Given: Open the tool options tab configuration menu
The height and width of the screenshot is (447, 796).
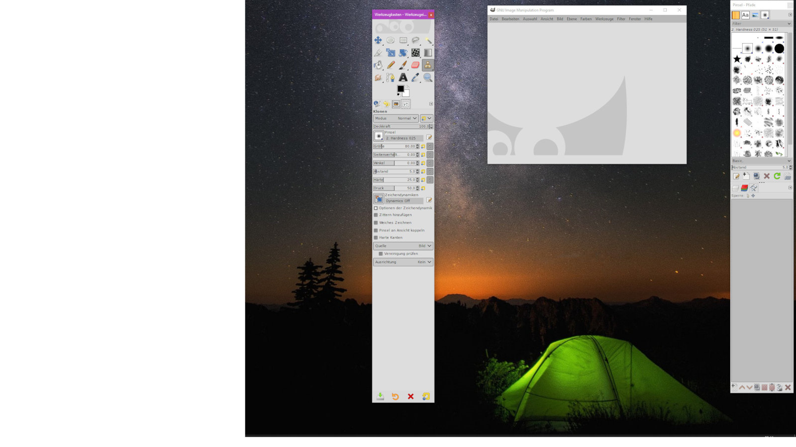Looking at the screenshot, I should (x=431, y=104).
